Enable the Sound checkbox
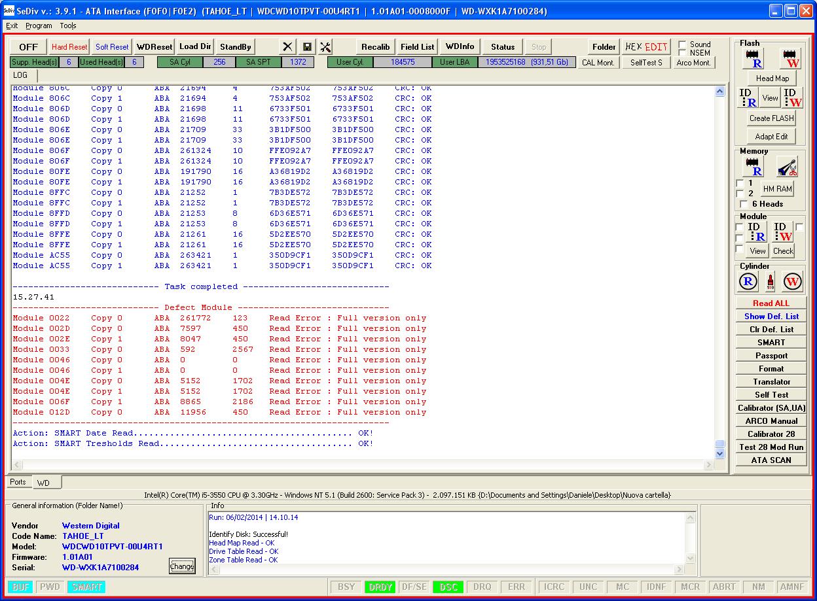 pyautogui.click(x=683, y=44)
